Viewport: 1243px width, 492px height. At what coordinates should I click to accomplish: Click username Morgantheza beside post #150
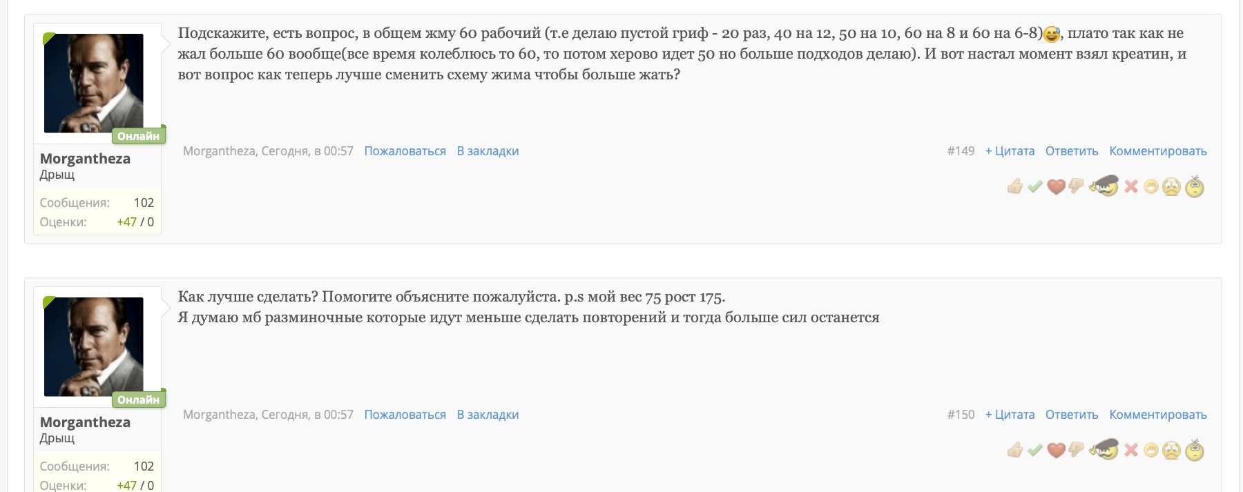point(85,422)
